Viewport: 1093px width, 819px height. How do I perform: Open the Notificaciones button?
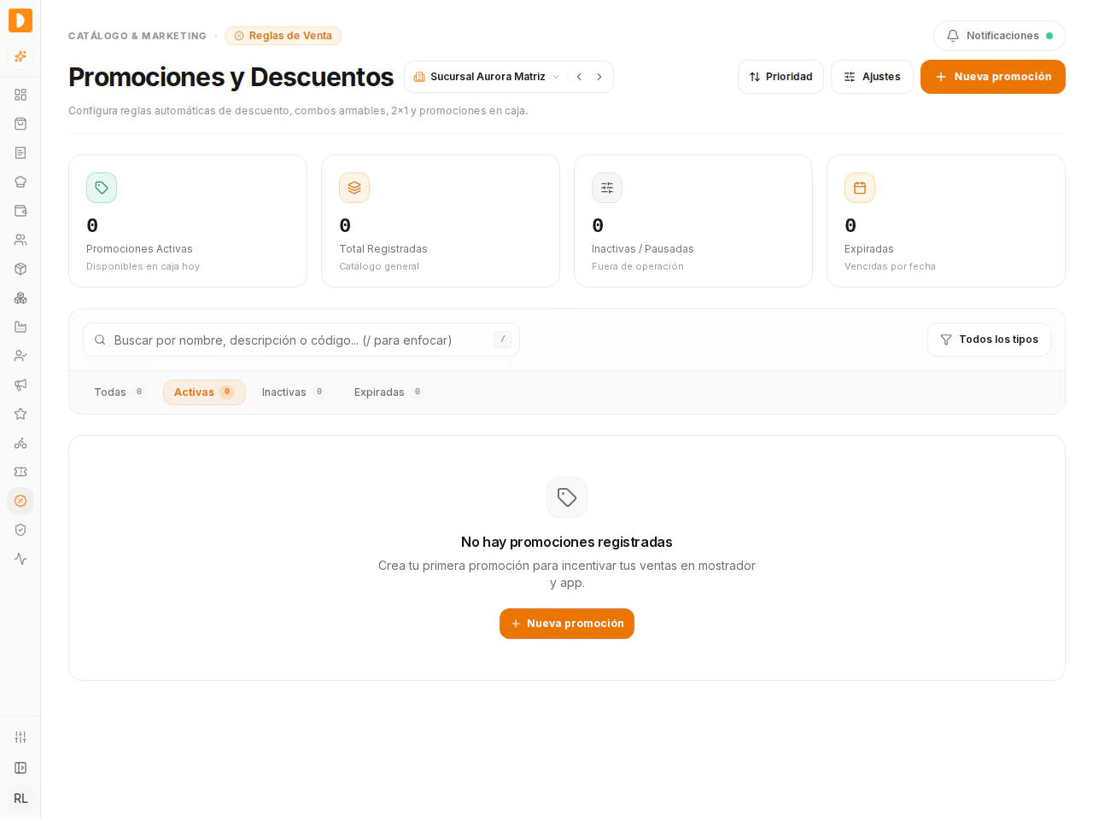tap(999, 36)
